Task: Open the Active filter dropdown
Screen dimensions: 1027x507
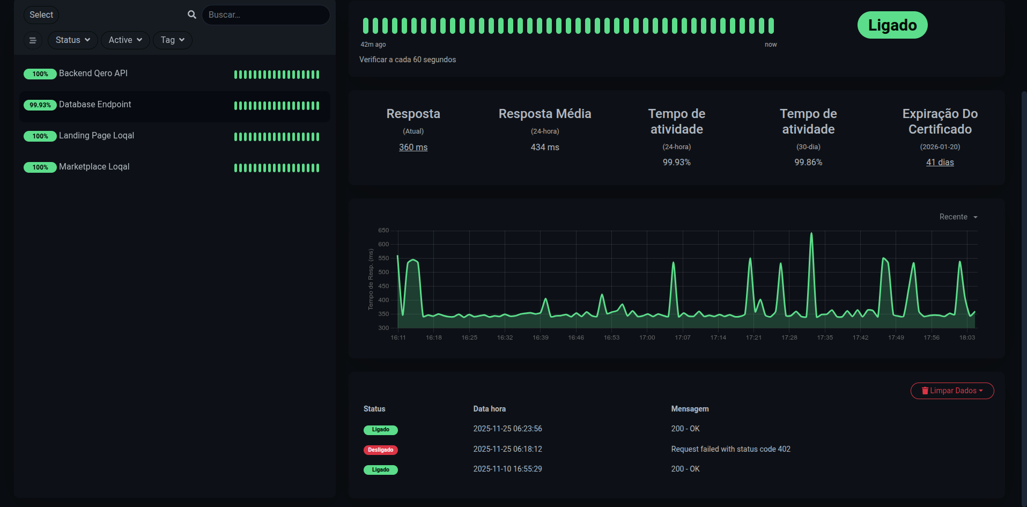Action: point(125,40)
